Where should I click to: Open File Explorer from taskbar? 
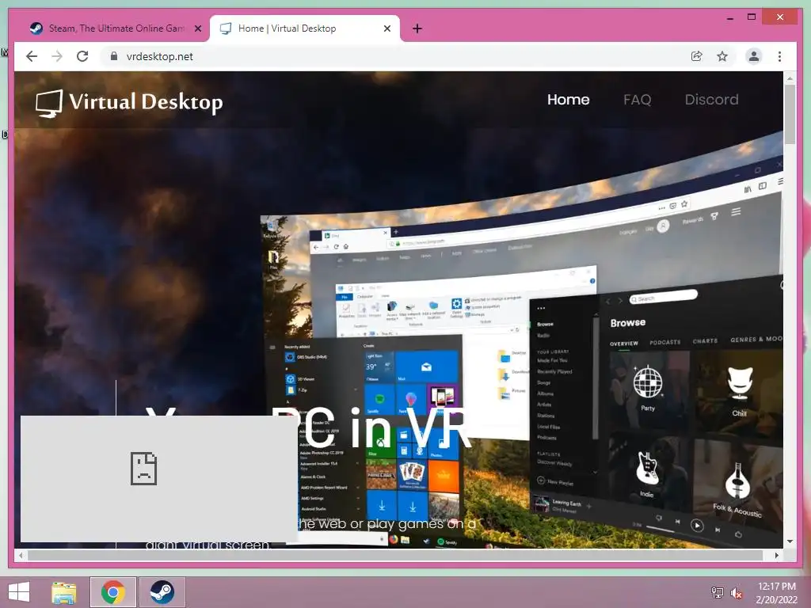point(64,592)
